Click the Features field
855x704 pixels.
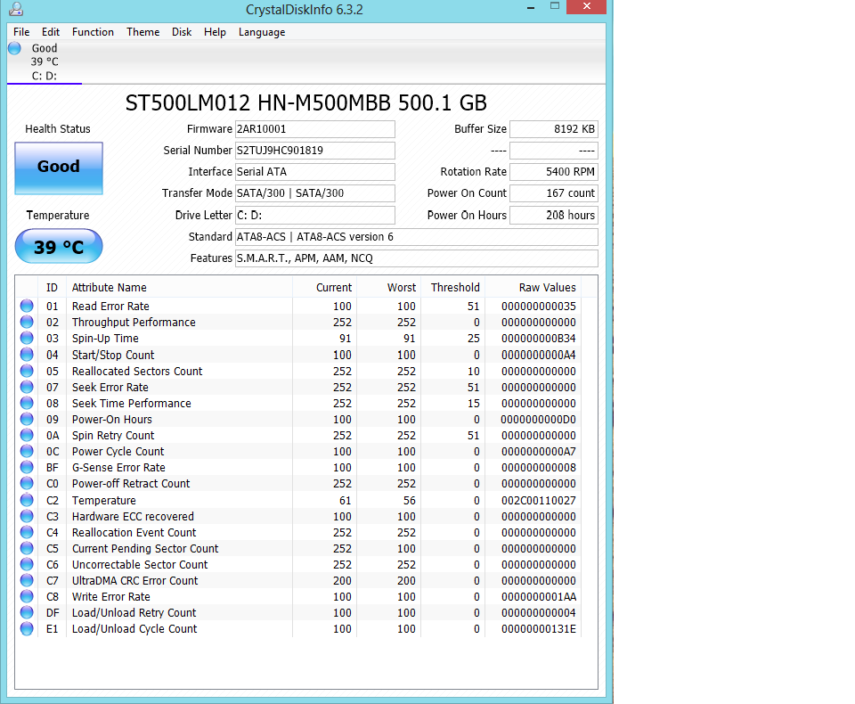click(417, 258)
